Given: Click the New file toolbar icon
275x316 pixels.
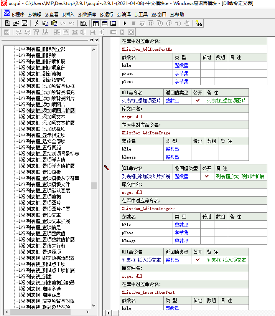Looking at the screenshot, I should coord(7,23).
